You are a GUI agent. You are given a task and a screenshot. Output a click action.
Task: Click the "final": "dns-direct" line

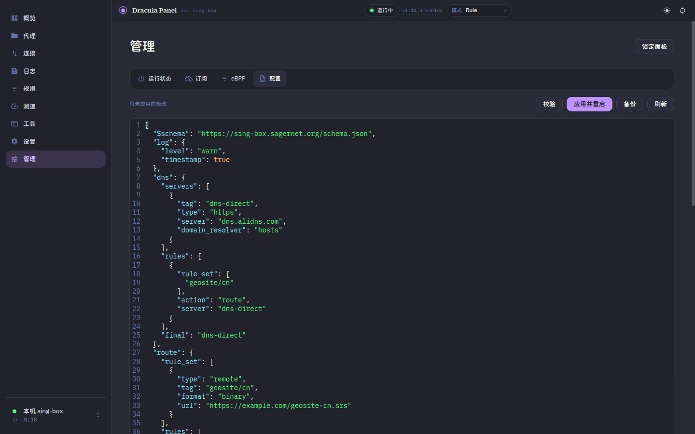click(x=203, y=335)
